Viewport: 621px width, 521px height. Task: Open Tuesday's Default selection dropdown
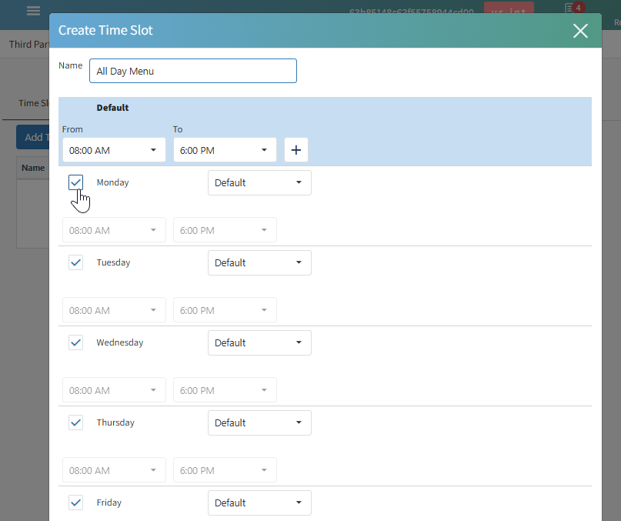click(x=259, y=262)
